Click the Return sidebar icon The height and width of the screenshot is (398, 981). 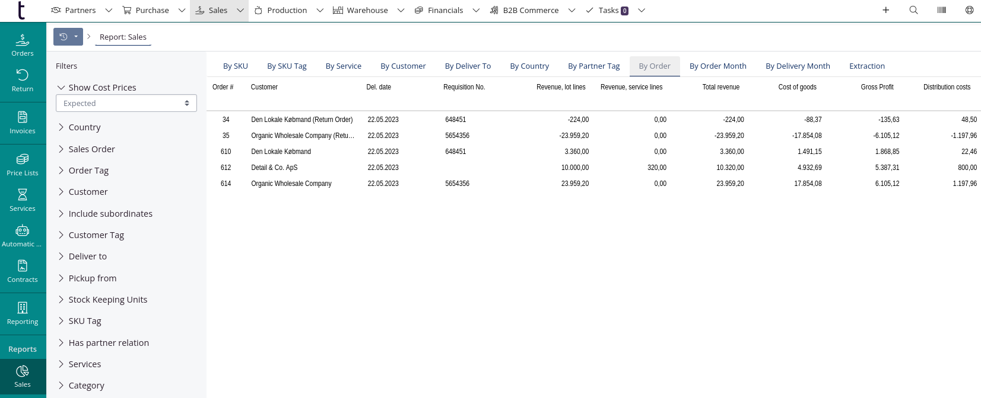click(23, 81)
